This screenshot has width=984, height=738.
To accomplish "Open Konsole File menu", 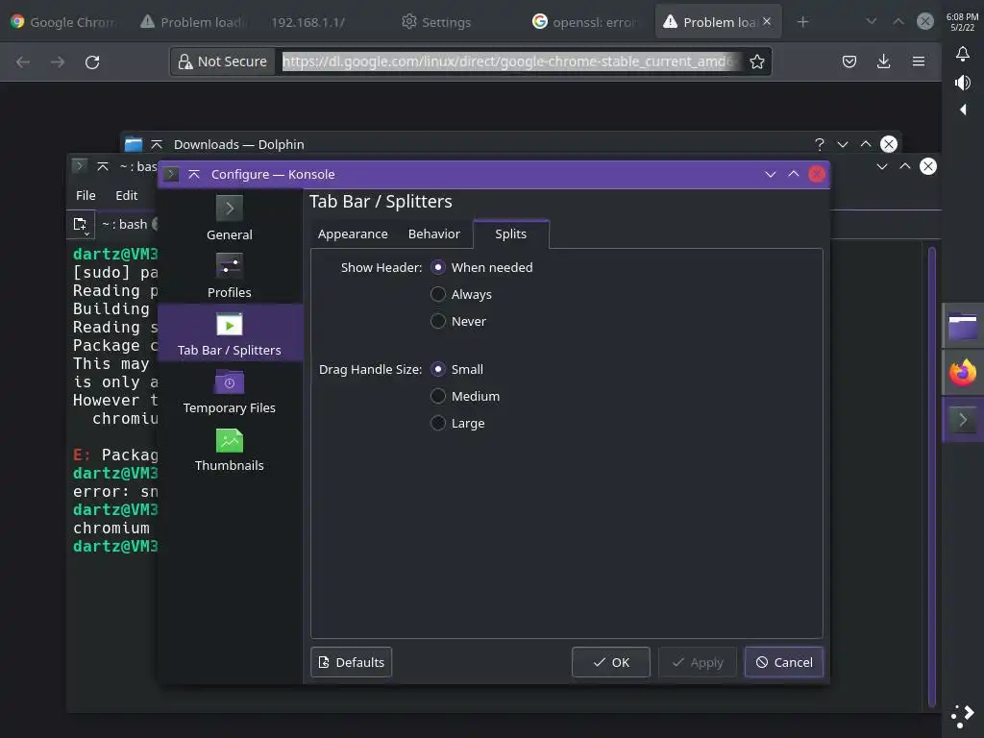I will tap(86, 195).
